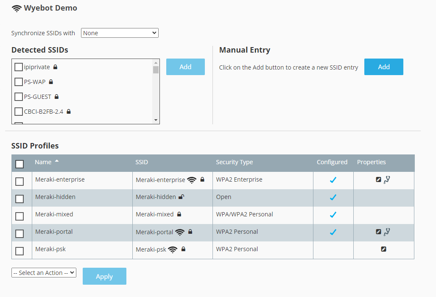Open the stethoscope diagnostics icon for Meraki-enterprise

[387, 179]
